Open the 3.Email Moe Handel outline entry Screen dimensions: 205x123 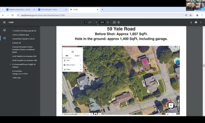(x=23, y=39)
